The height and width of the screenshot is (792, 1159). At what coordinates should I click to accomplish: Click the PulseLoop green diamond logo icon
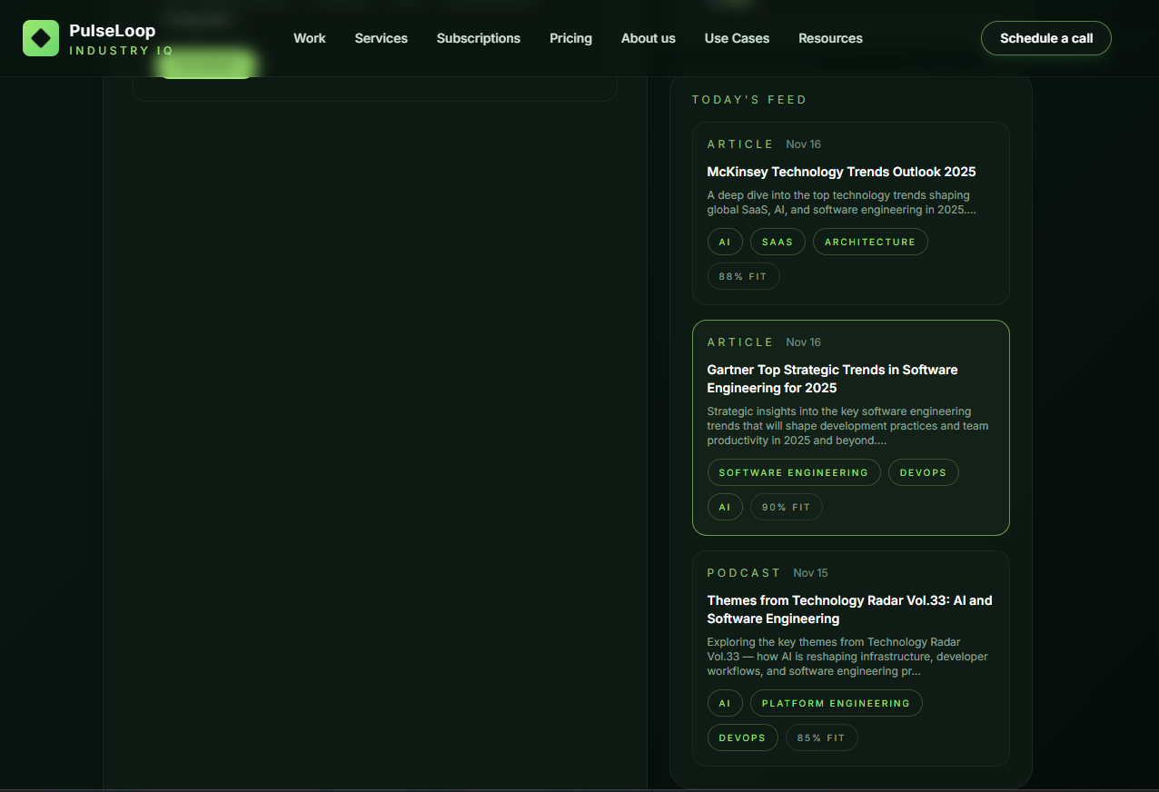point(41,38)
